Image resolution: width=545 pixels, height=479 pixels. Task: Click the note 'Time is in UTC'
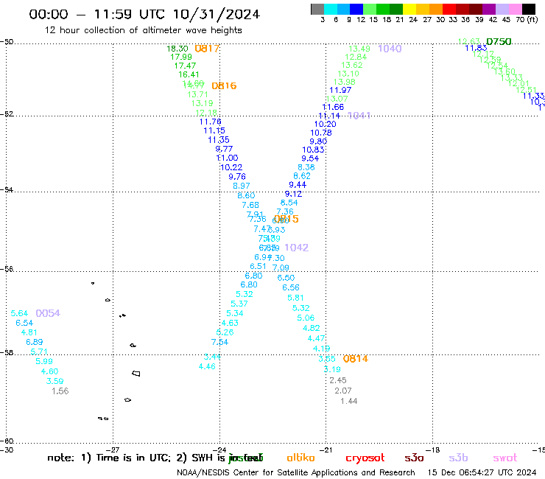[x=133, y=458]
